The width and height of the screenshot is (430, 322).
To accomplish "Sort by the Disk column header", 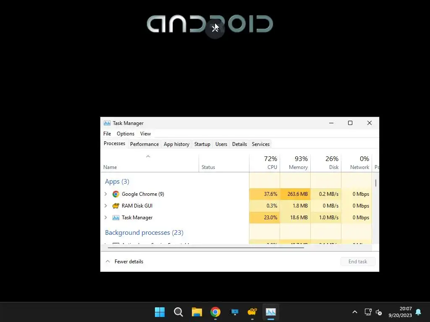I will [x=326, y=163].
